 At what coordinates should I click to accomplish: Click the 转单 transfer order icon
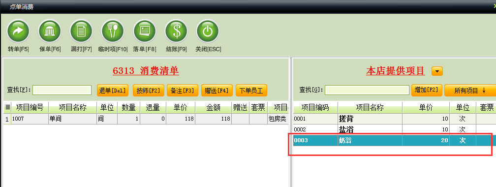(x=18, y=31)
